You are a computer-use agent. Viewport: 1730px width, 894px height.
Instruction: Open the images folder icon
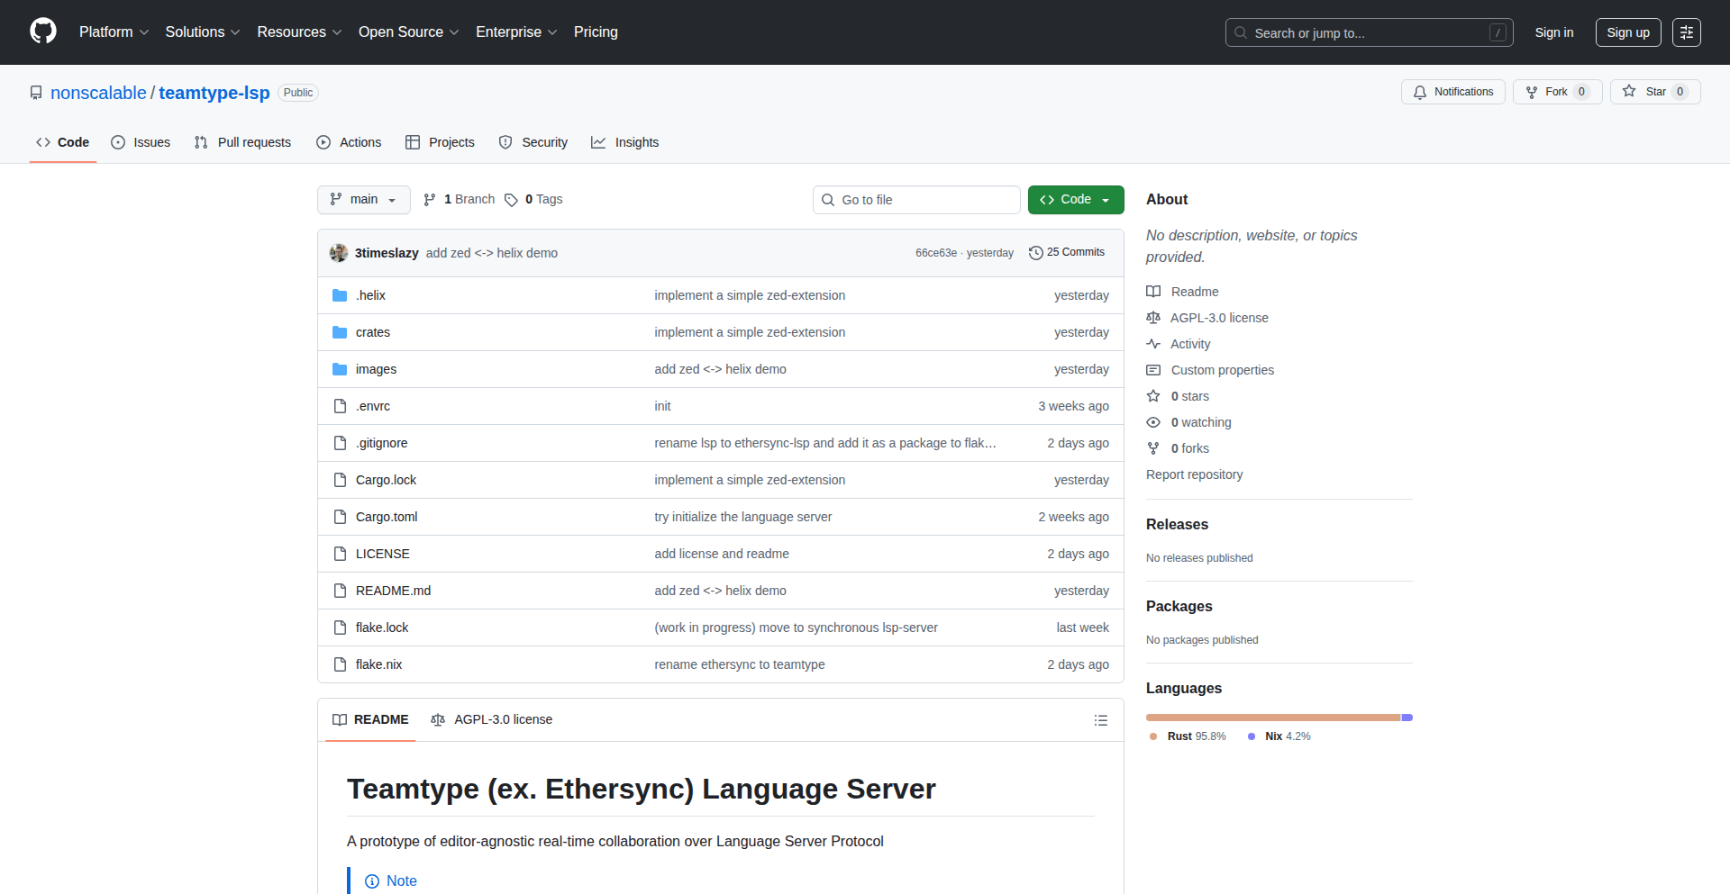(340, 368)
